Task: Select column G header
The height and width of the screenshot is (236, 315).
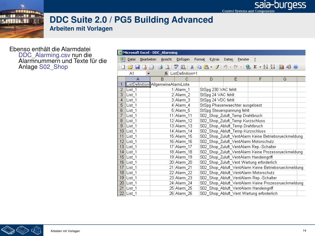Action: pos(285,79)
